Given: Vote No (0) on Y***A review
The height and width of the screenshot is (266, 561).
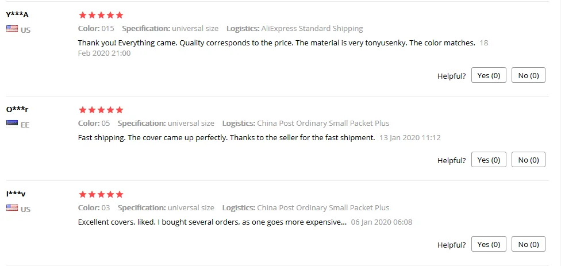Looking at the screenshot, I should (x=528, y=75).
